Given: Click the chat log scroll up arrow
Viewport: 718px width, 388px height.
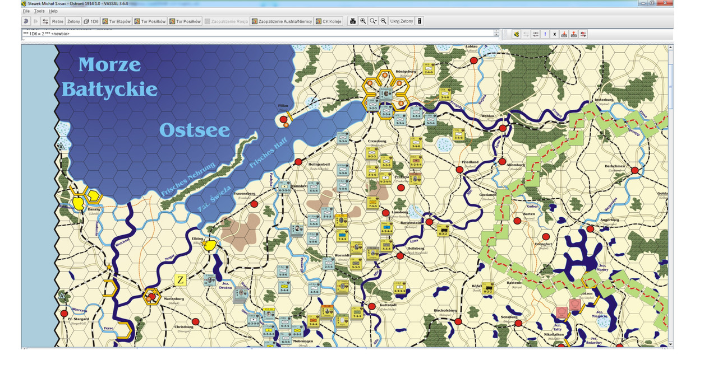Looking at the screenshot, I should coord(496,31).
